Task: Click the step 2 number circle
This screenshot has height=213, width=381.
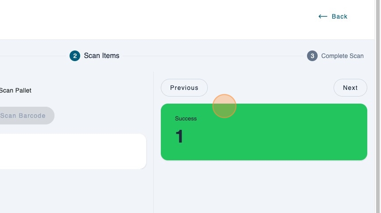Action: coord(75,56)
